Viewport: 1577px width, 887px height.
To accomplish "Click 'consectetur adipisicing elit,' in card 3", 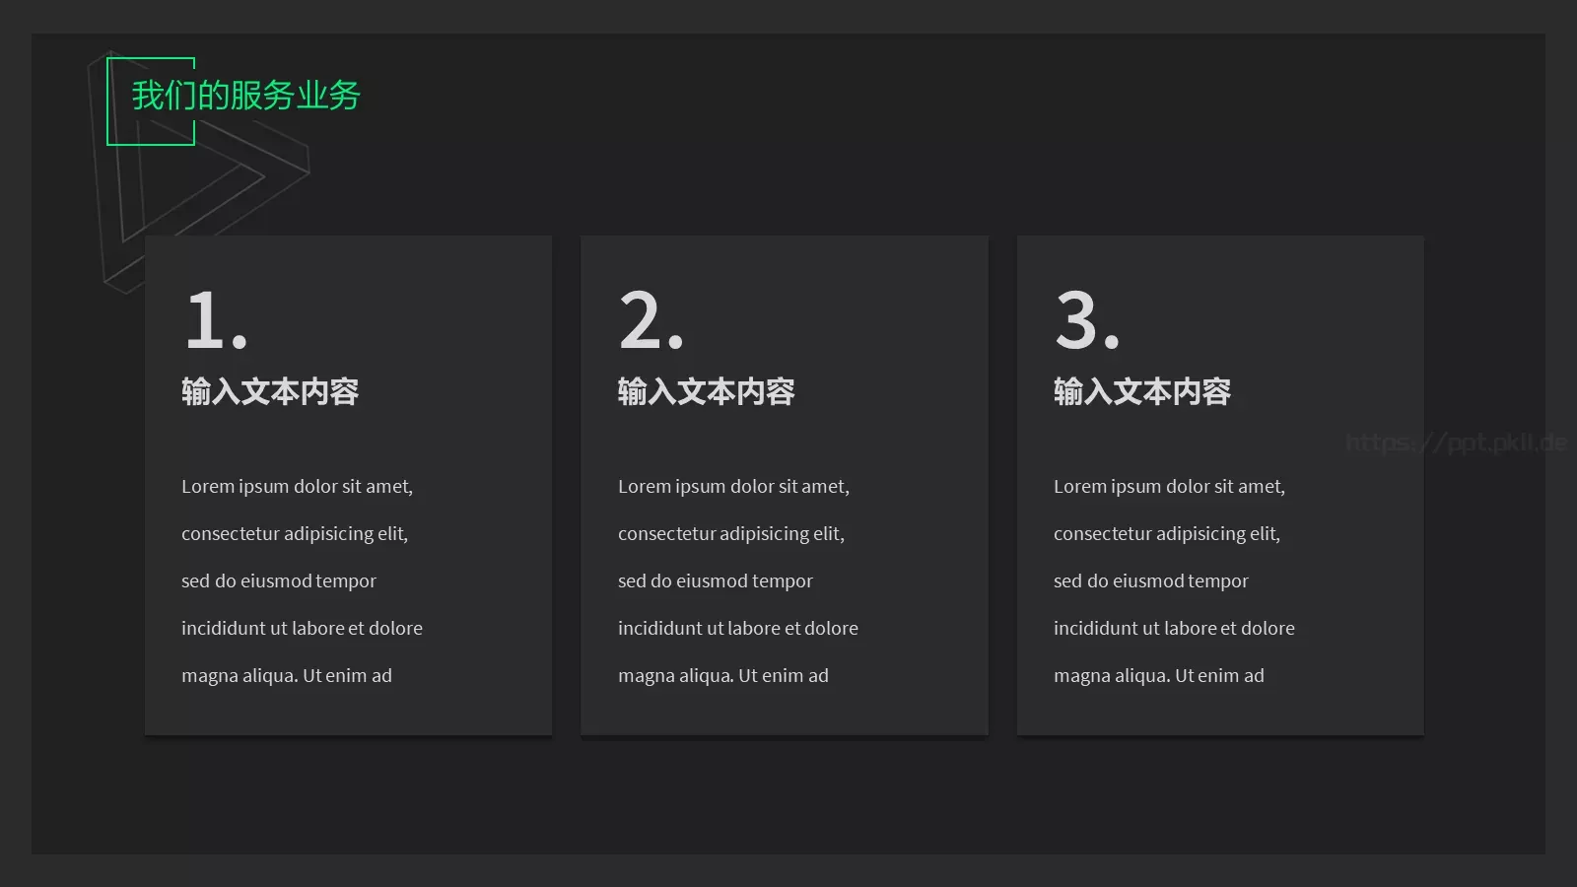I will pyautogui.click(x=1167, y=533).
